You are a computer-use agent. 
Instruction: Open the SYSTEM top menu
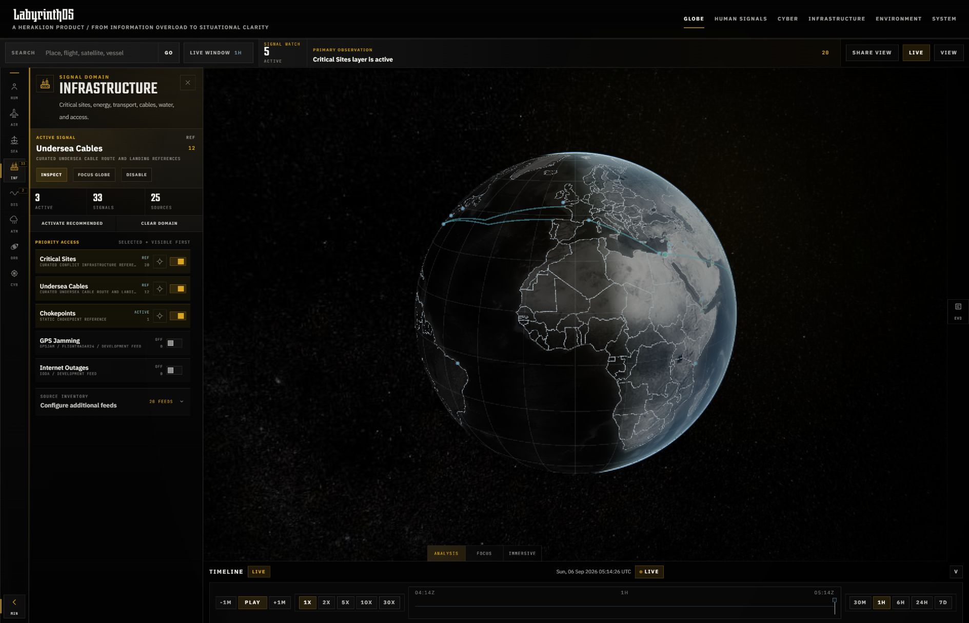coord(944,19)
